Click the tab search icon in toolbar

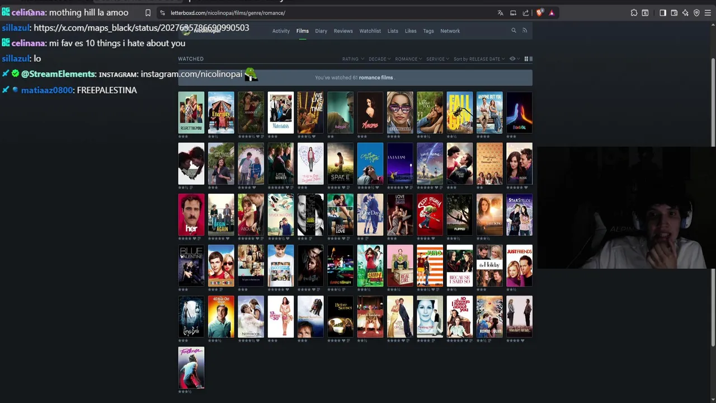[645, 13]
